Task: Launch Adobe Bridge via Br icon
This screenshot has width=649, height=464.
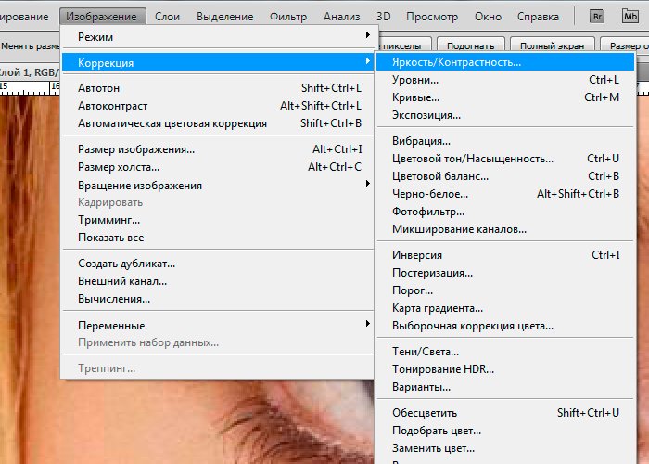Action: tap(596, 17)
